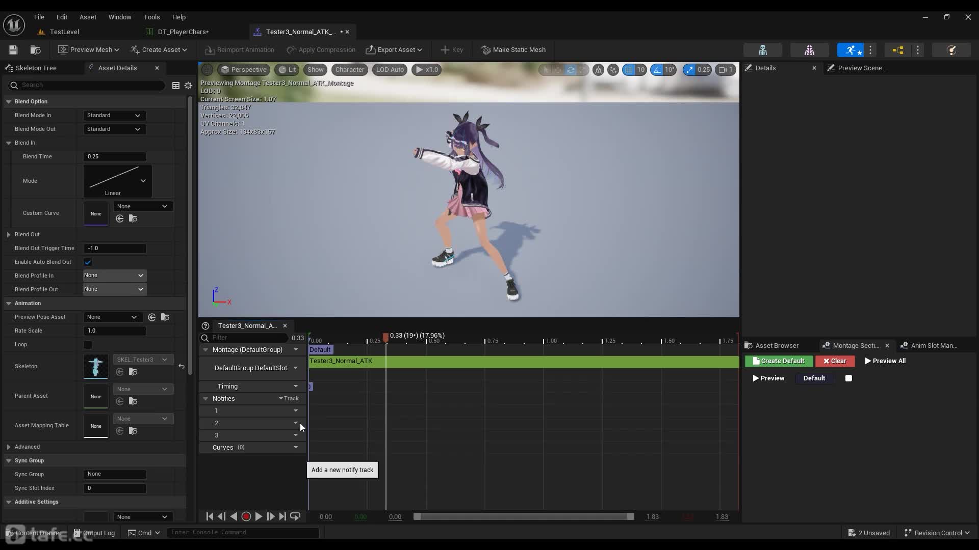
Task: Click the Clear sections button
Action: coord(835,361)
